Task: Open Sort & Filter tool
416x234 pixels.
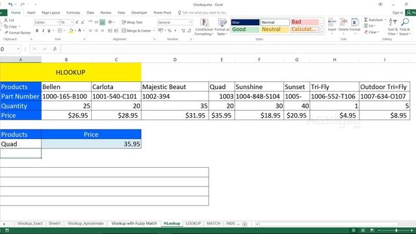Action: point(393,27)
